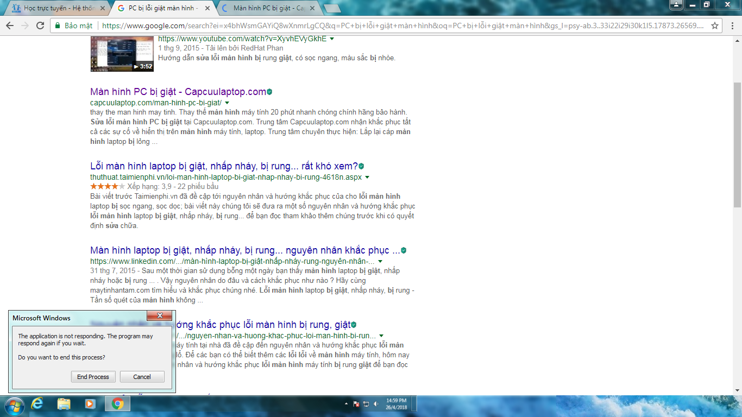This screenshot has width=742, height=417.
Task: Open Internet Explorer from the taskbar
Action: coord(37,404)
